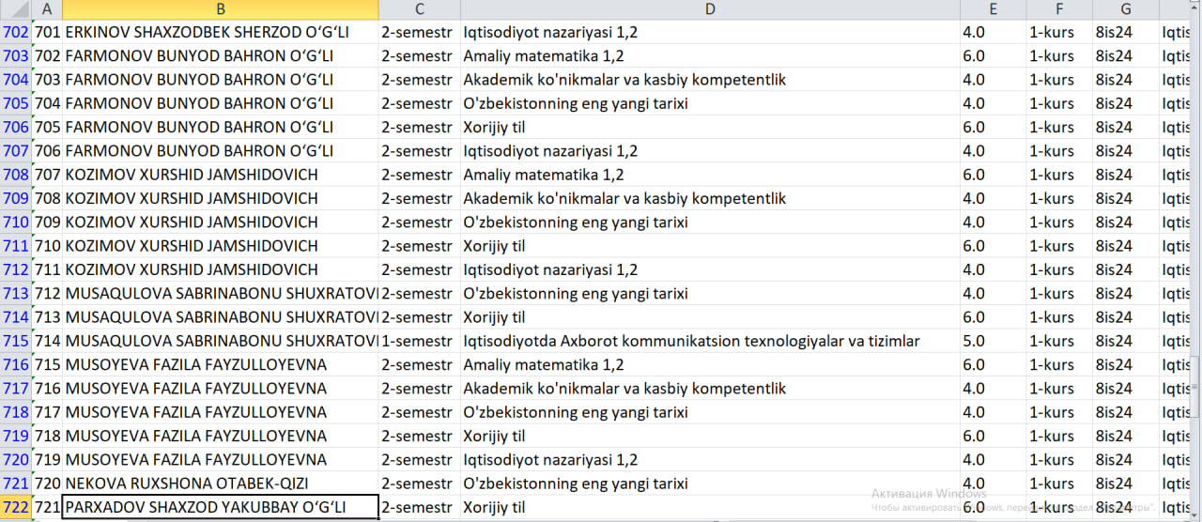Screen dimensions: 1202x522
Task: Click Akademik ko'nikmalar cell in row 709
Action: click(710, 198)
